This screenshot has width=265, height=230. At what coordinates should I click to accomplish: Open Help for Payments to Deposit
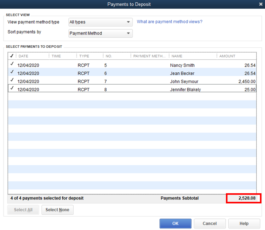pyautogui.click(x=244, y=223)
